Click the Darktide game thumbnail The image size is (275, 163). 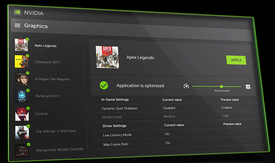(x=22, y=151)
